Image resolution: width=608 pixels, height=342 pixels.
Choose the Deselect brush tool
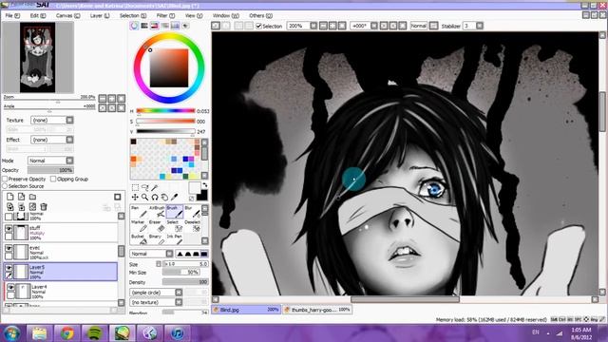(192, 226)
